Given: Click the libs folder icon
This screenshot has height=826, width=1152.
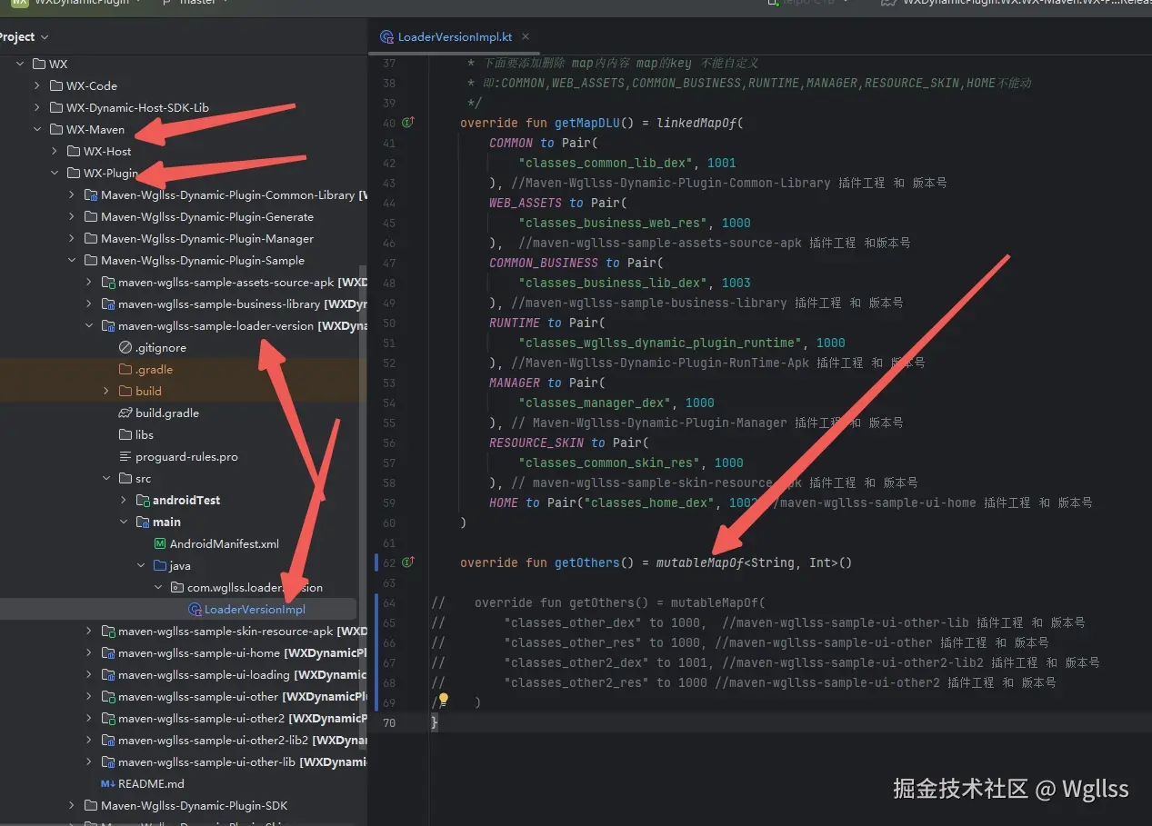Looking at the screenshot, I should coord(125,435).
